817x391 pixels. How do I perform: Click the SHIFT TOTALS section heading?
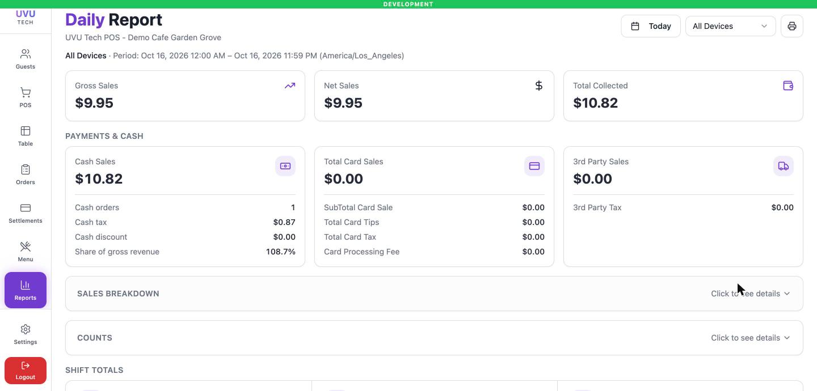94,370
